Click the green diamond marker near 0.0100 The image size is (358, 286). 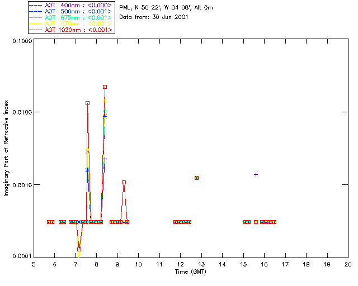click(x=105, y=111)
